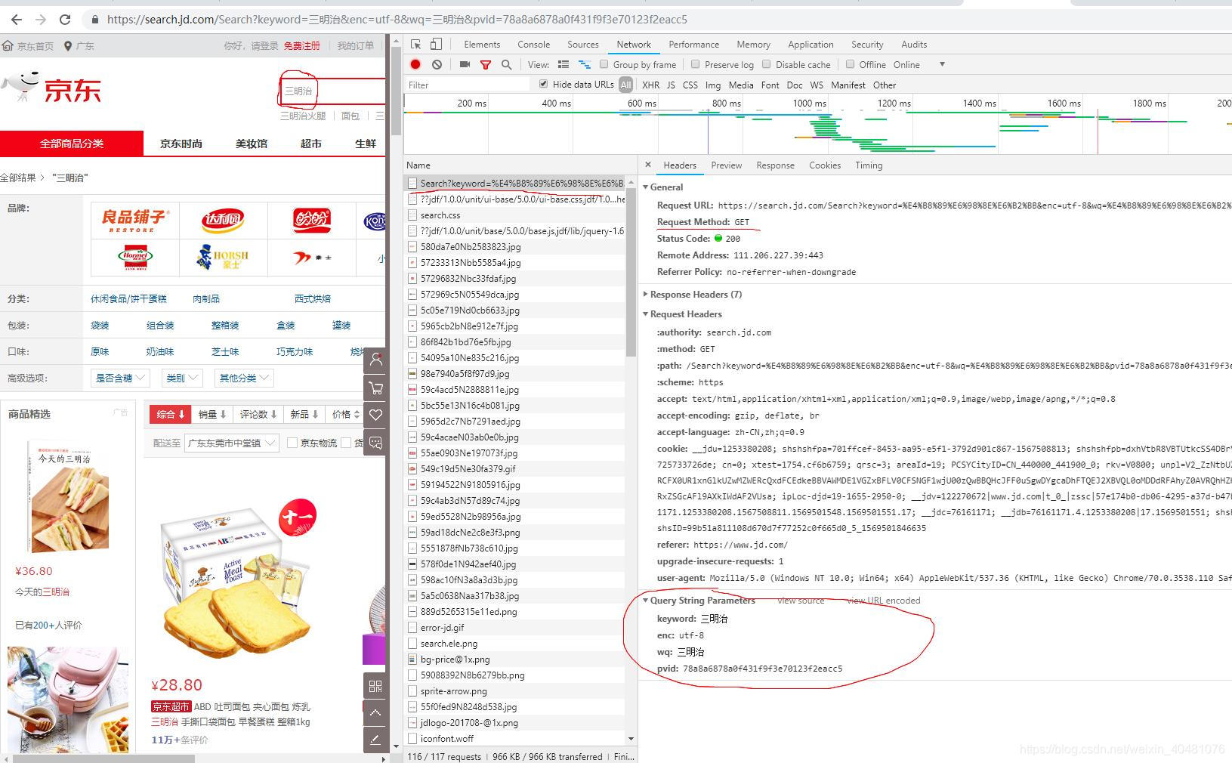Capture screenshots camera icon in Network toolbar
Viewport: 1232px width, 763px height.
coord(465,64)
